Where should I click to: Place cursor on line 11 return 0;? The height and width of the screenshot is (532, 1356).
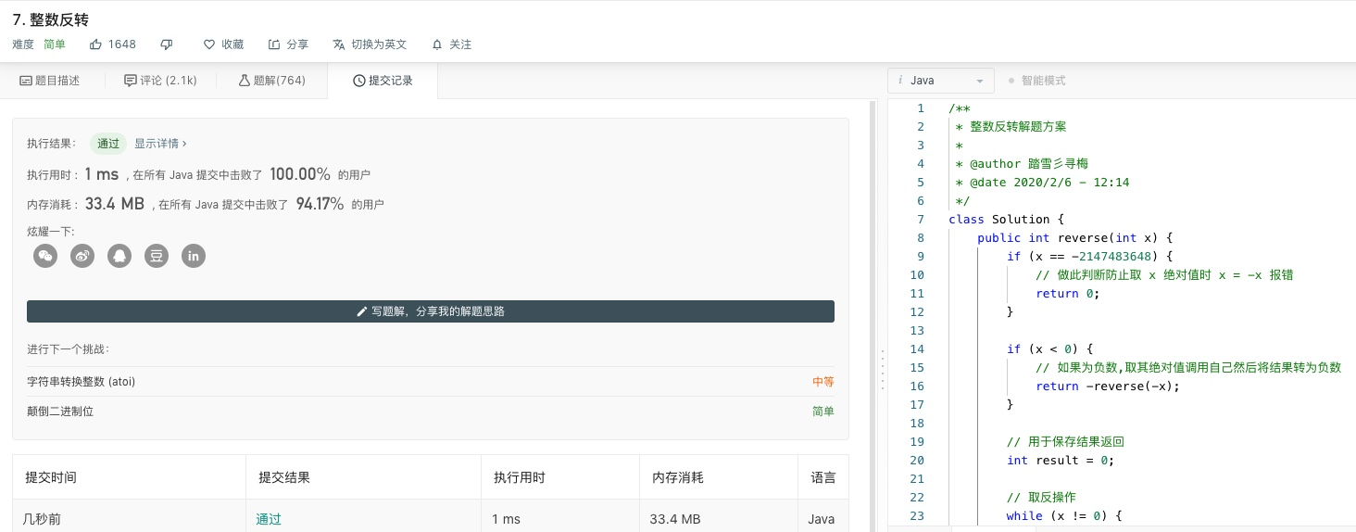[x=1067, y=293]
